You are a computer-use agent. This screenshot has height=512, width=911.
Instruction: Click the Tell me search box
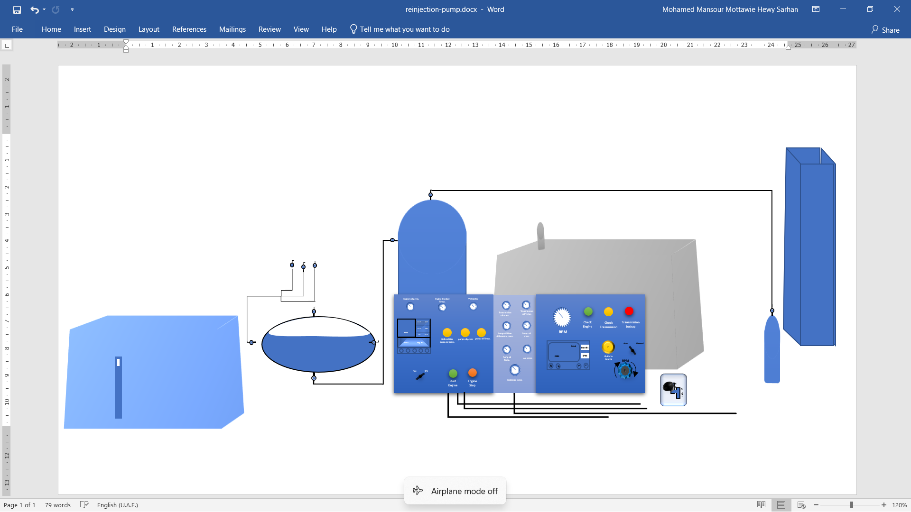404,29
